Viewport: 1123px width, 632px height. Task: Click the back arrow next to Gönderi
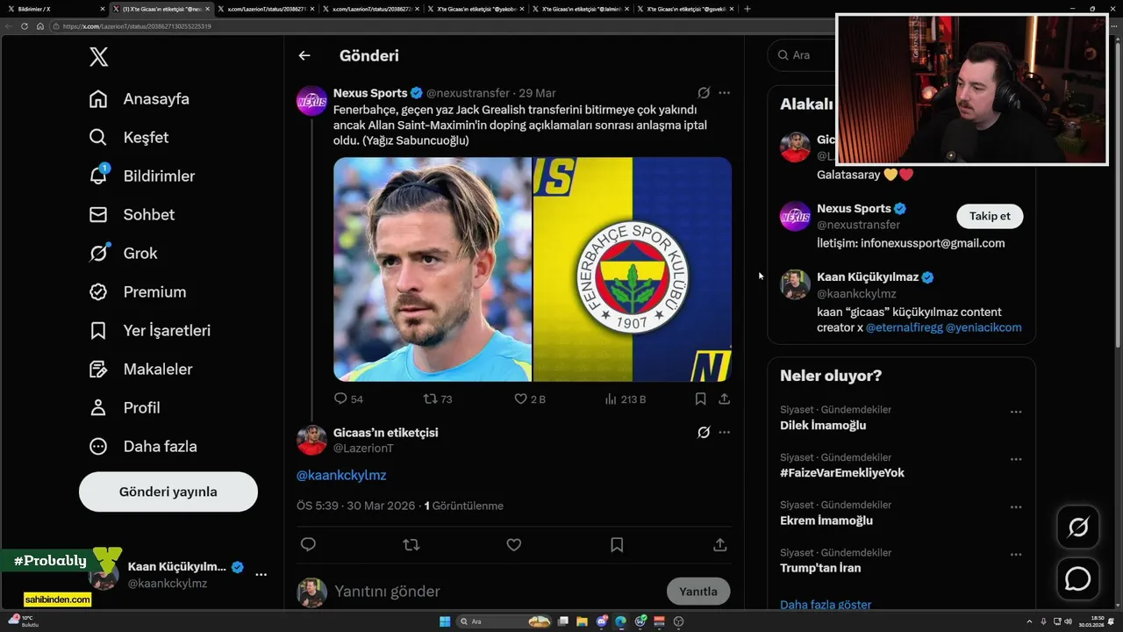pyautogui.click(x=304, y=55)
